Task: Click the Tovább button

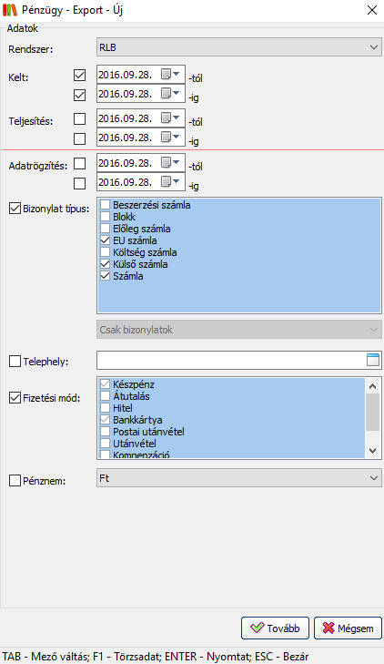Action: (275, 628)
